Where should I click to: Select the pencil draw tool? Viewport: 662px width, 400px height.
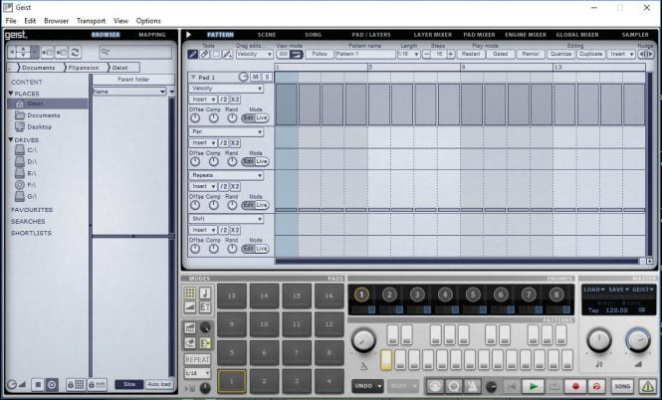[193, 54]
